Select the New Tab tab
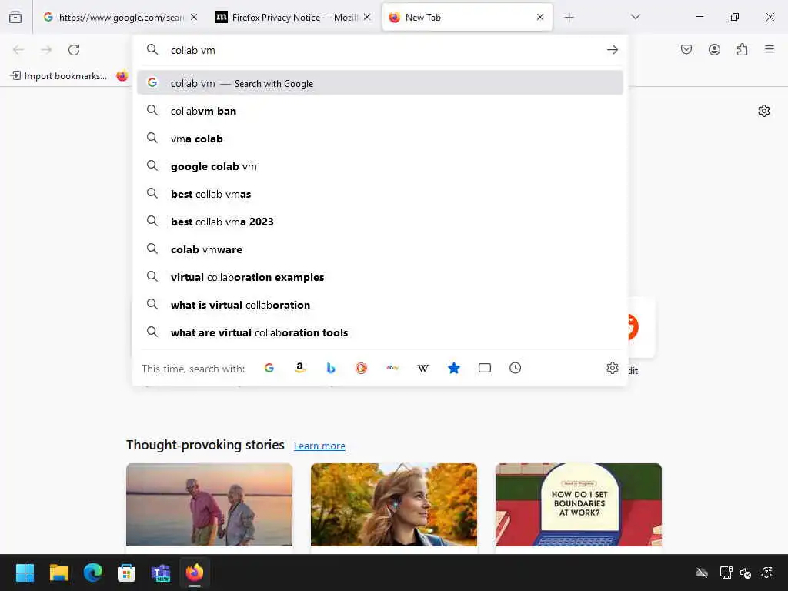Viewport: 788px width, 591px height. [467, 18]
